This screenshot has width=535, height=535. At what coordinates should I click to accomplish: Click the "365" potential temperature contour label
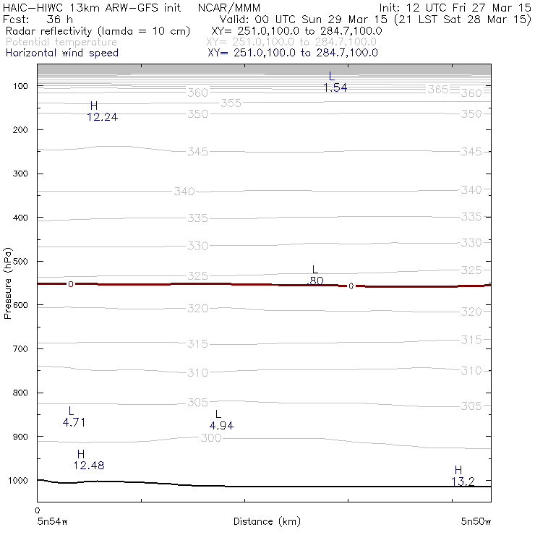[438, 90]
